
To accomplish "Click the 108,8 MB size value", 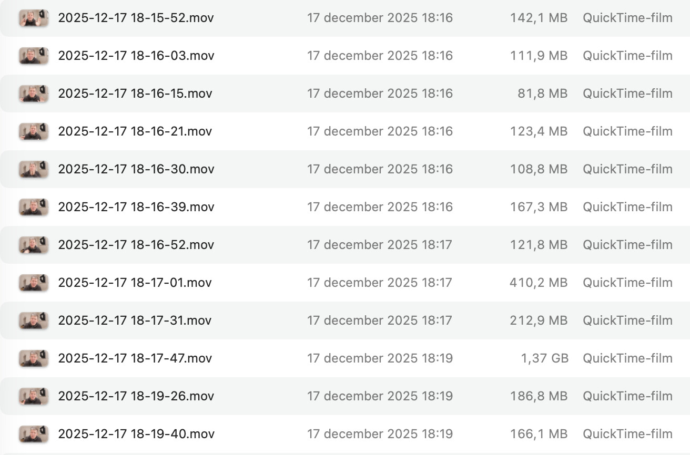I will (x=539, y=169).
